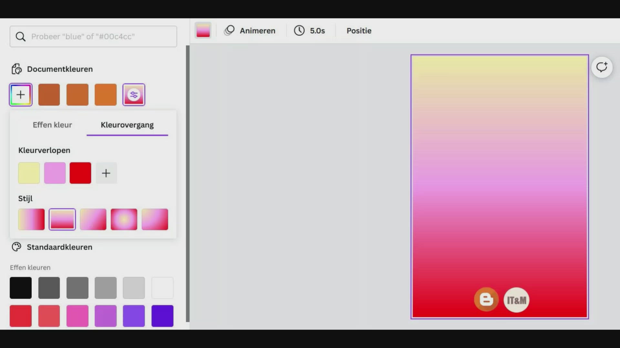Select the orchid purple default color
Viewport: 620px width, 348px height.
click(x=106, y=316)
